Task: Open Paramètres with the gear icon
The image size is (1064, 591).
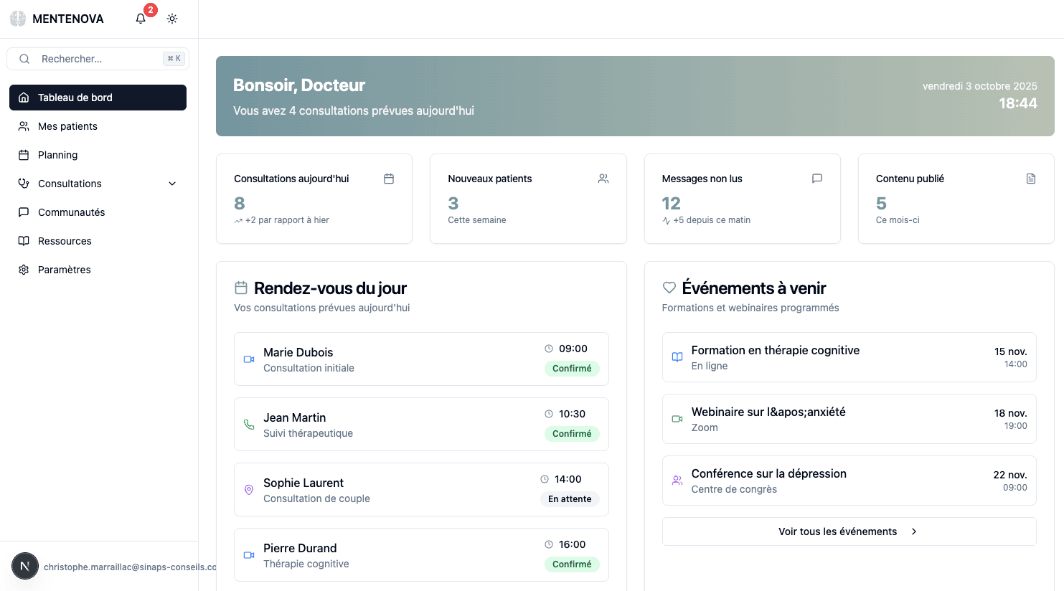Action: [x=24, y=270]
